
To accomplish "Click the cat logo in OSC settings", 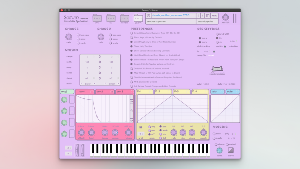I will (x=217, y=69).
